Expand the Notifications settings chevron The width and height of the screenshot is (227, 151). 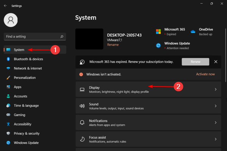pos(216,123)
